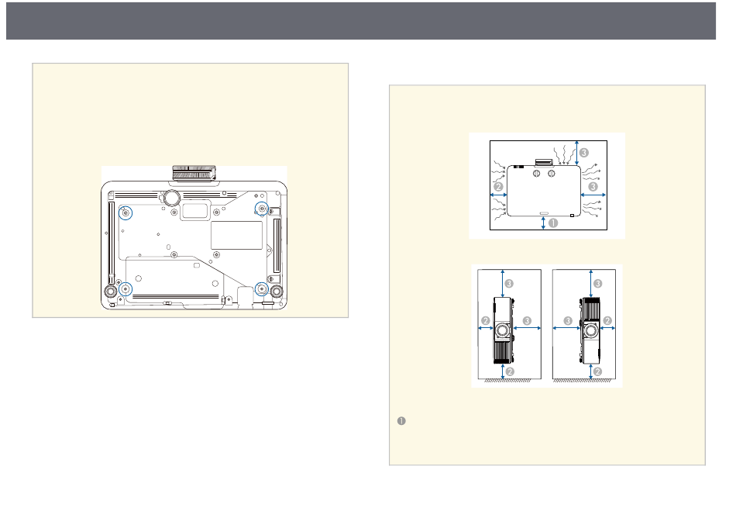Viewport: 736px width, 511px height.
Task: Click legend marker 1 below the installation diagrams
Action: [x=401, y=421]
